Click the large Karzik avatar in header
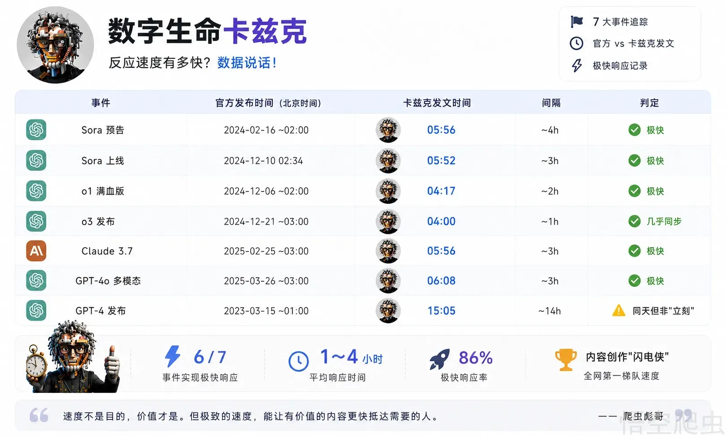Viewport: 726px width, 436px height. click(x=55, y=45)
